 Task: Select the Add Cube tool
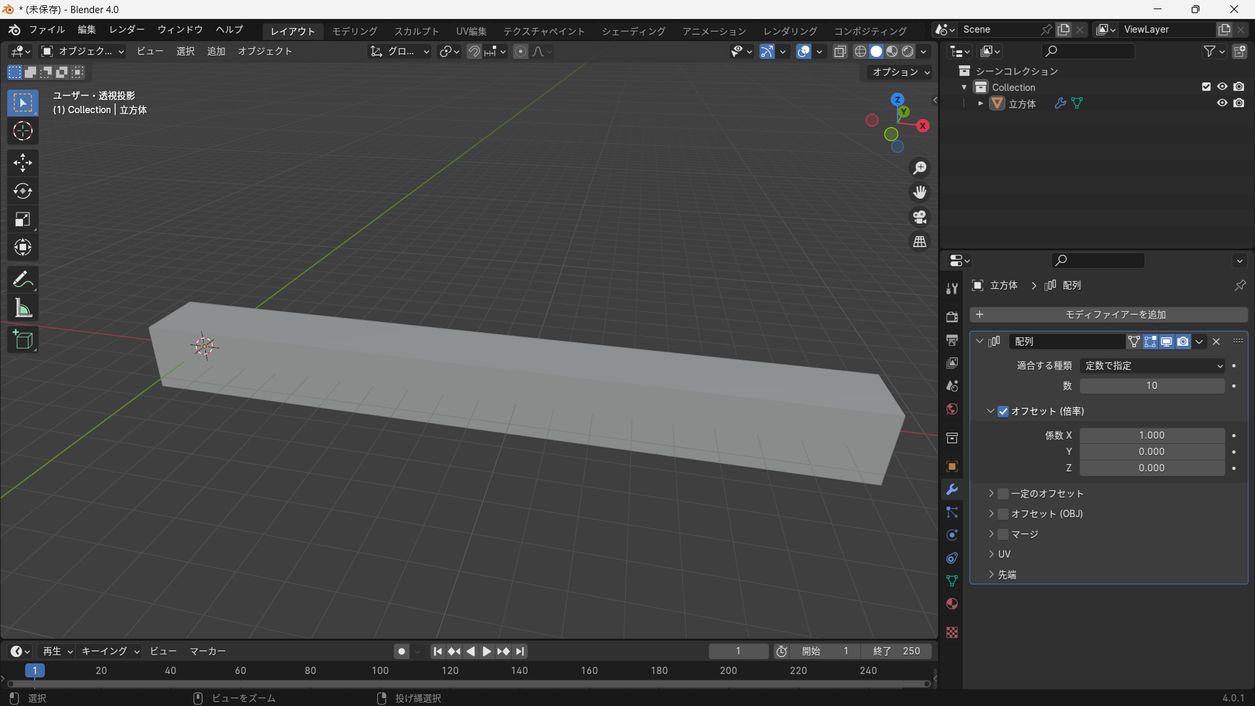coord(23,340)
